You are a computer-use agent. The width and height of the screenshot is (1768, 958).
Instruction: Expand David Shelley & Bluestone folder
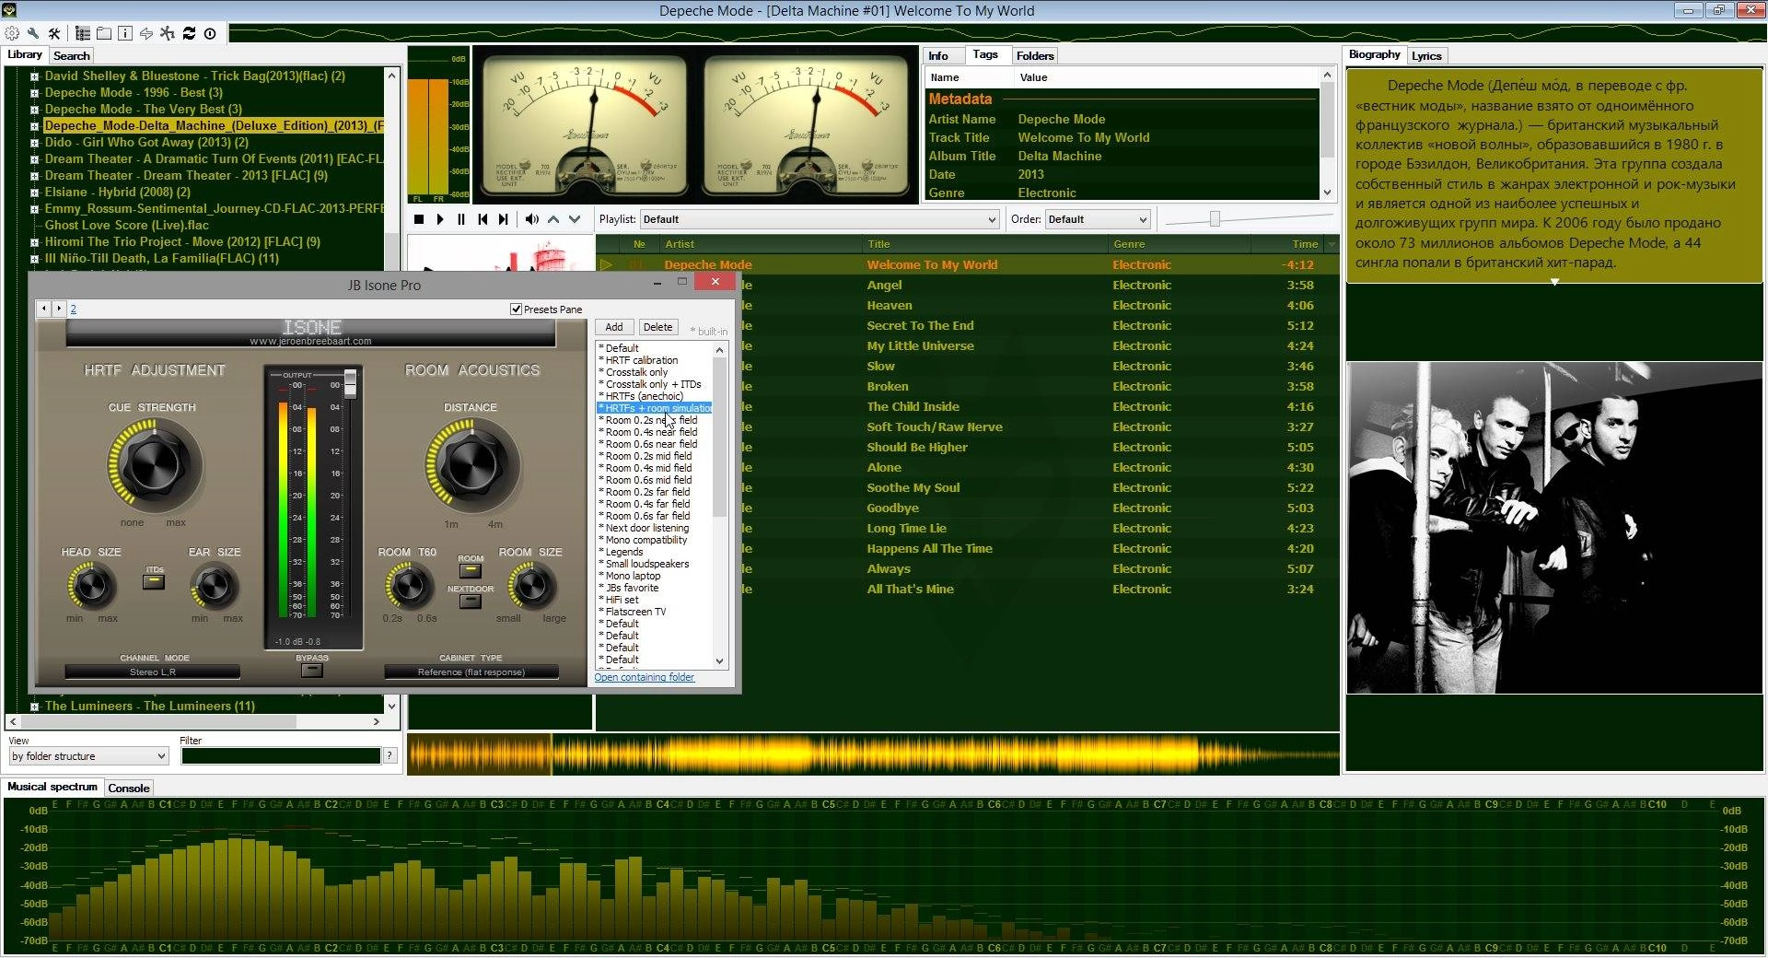coord(34,76)
